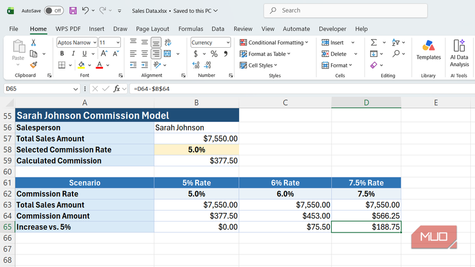This screenshot has width=475, height=267.
Task: Click the AutoSum sigma icon
Action: click(x=374, y=43)
